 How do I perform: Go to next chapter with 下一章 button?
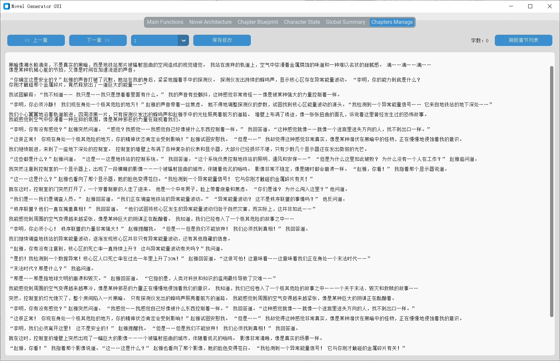(x=98, y=40)
